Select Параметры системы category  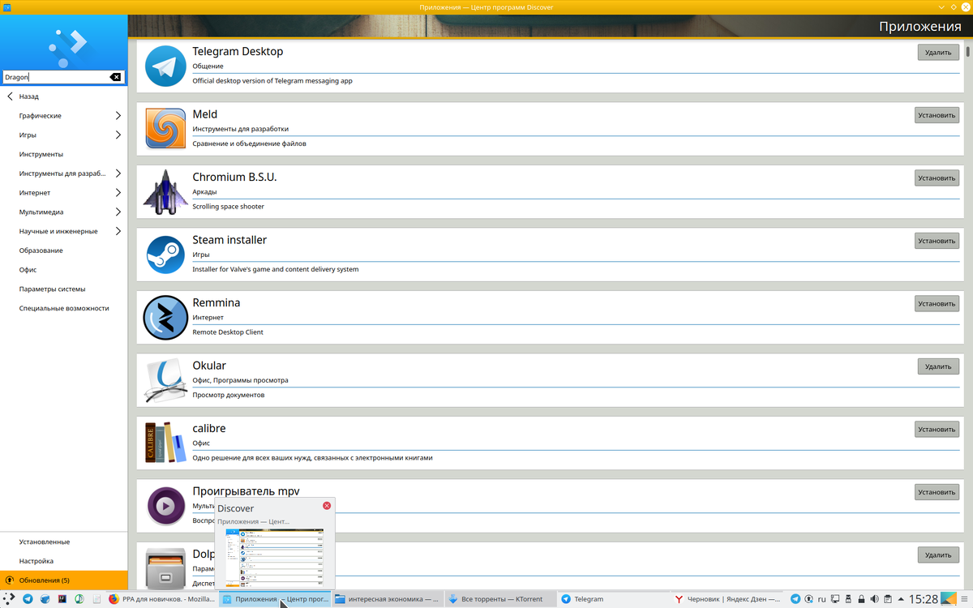(x=63, y=289)
